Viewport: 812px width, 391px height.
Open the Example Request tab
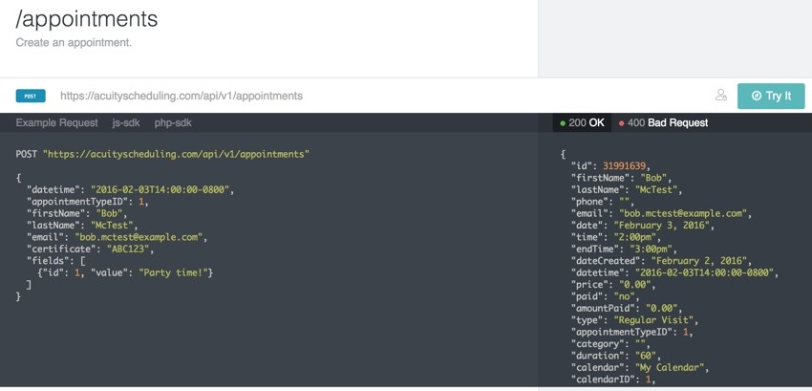[x=57, y=123]
